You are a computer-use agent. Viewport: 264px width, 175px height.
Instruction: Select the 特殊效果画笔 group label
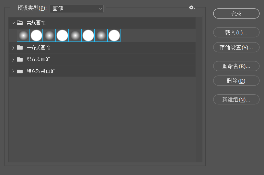point(41,71)
